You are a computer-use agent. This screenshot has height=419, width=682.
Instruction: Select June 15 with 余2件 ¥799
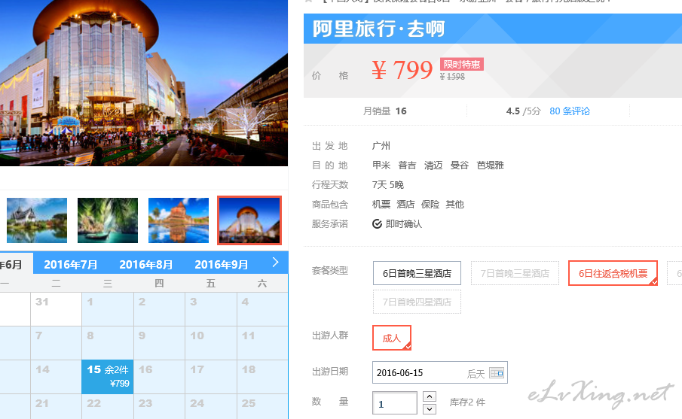point(108,376)
